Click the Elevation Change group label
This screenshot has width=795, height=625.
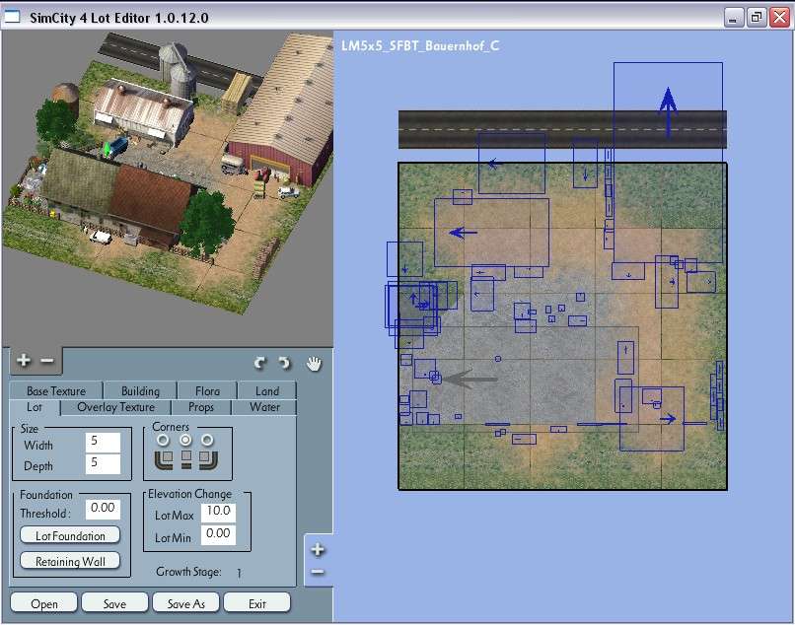pos(189,494)
